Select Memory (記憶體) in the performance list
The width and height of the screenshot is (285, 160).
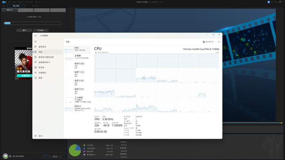click(78, 57)
